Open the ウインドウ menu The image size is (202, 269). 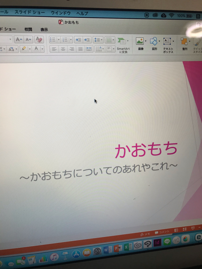point(61,13)
